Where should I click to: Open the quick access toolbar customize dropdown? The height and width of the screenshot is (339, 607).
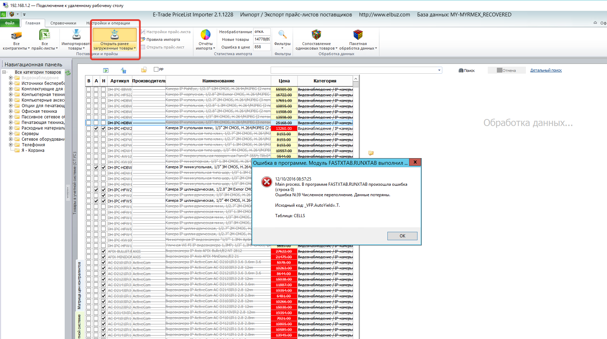pos(24,14)
